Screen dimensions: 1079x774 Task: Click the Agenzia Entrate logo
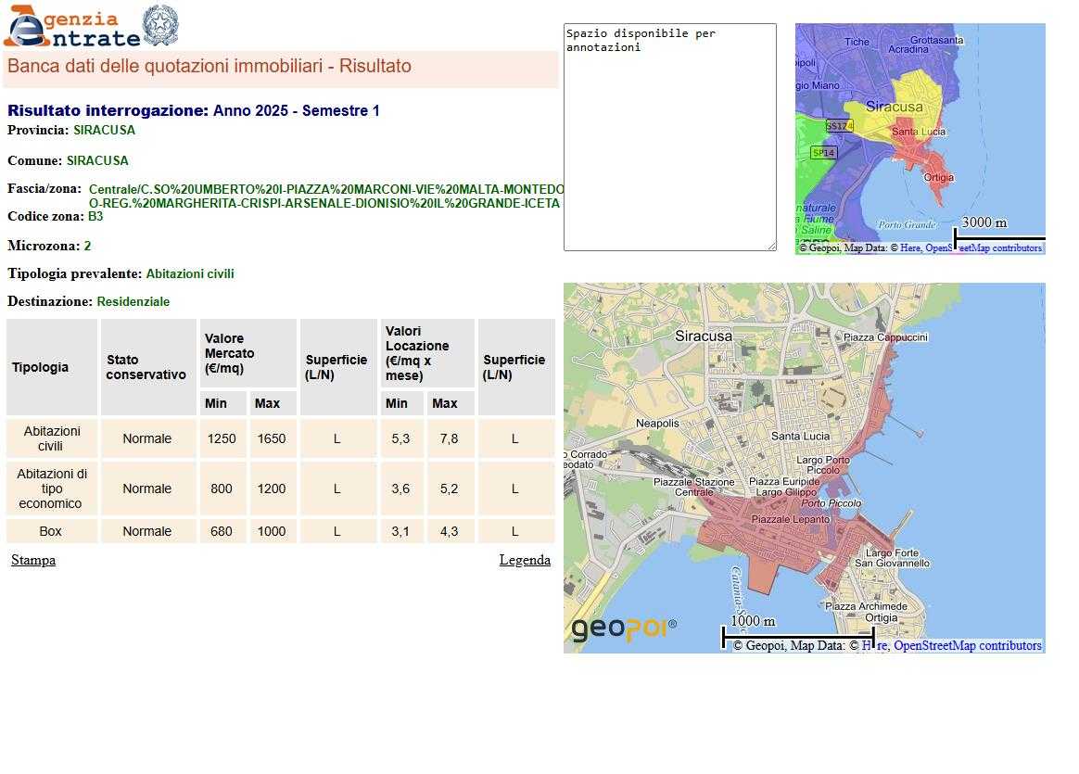pyautogui.click(x=70, y=27)
